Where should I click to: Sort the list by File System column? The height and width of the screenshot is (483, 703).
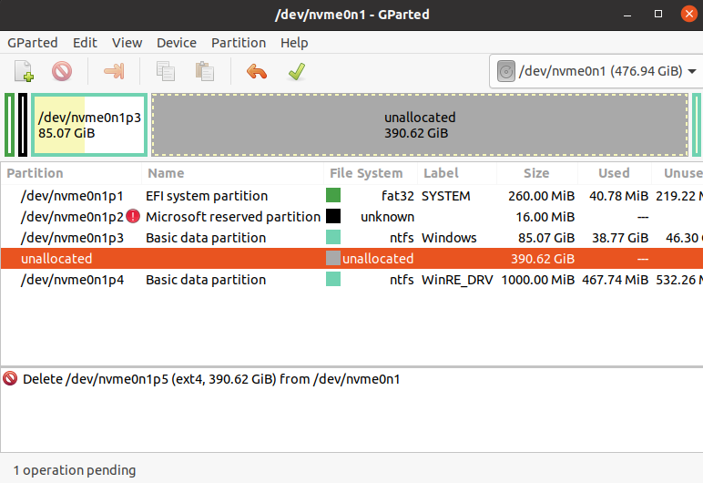366,173
